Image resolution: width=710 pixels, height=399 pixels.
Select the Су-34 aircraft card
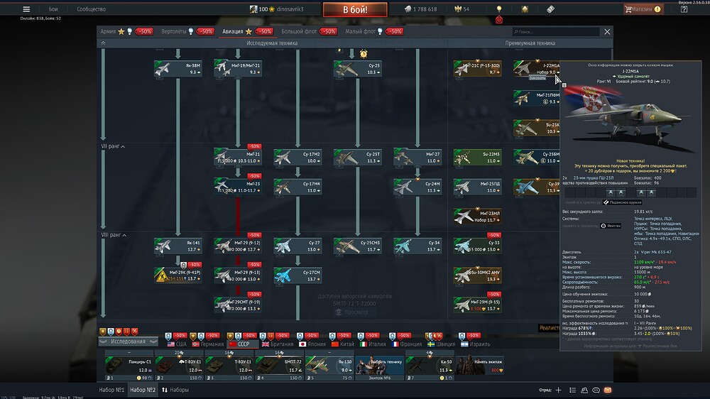pos(417,246)
